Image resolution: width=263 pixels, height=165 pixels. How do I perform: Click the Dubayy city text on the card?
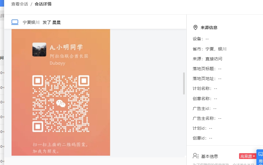pos(57,63)
